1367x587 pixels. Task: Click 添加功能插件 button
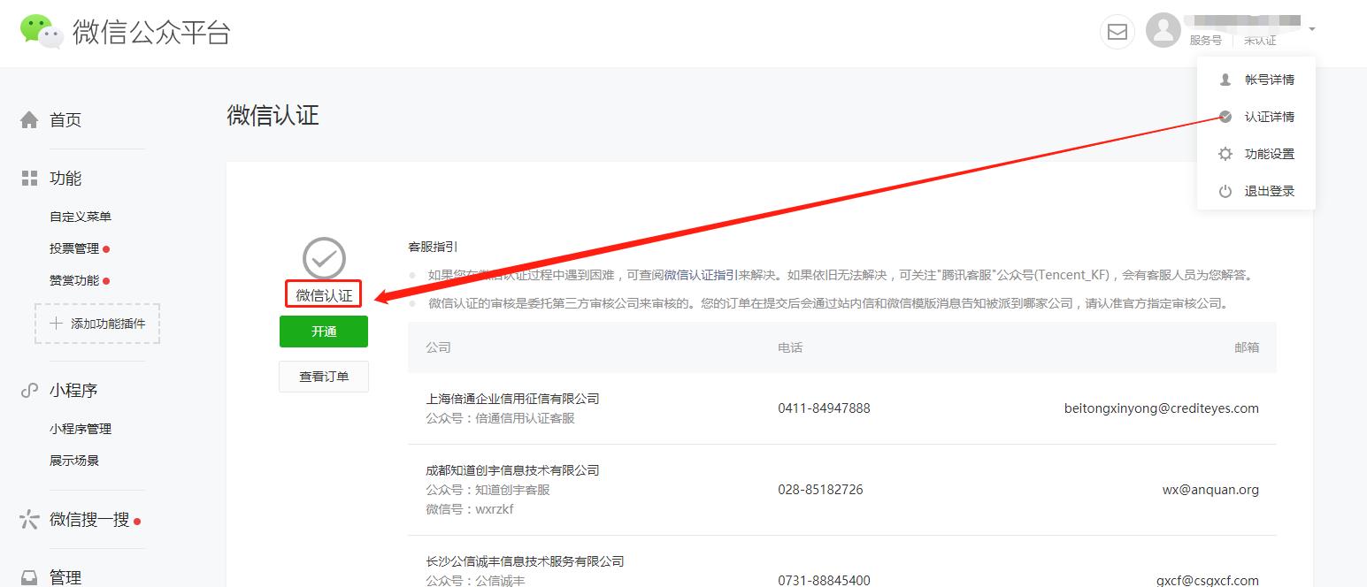(x=97, y=324)
